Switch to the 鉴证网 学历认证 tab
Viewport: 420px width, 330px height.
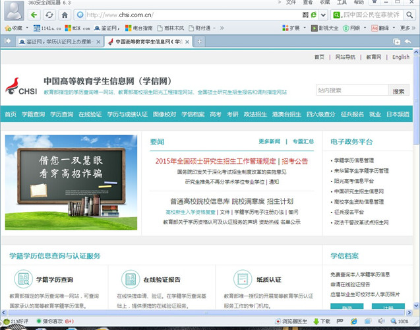(x=59, y=42)
